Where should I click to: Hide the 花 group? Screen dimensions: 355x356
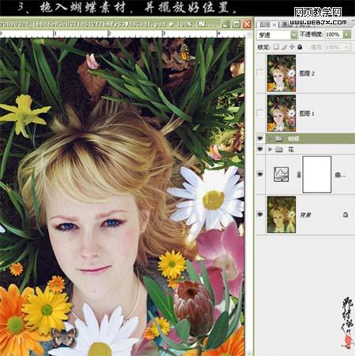click(x=260, y=150)
